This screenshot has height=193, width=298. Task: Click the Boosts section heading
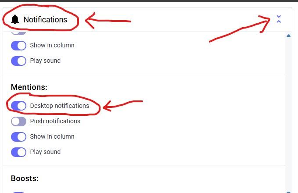pyautogui.click(x=25, y=179)
